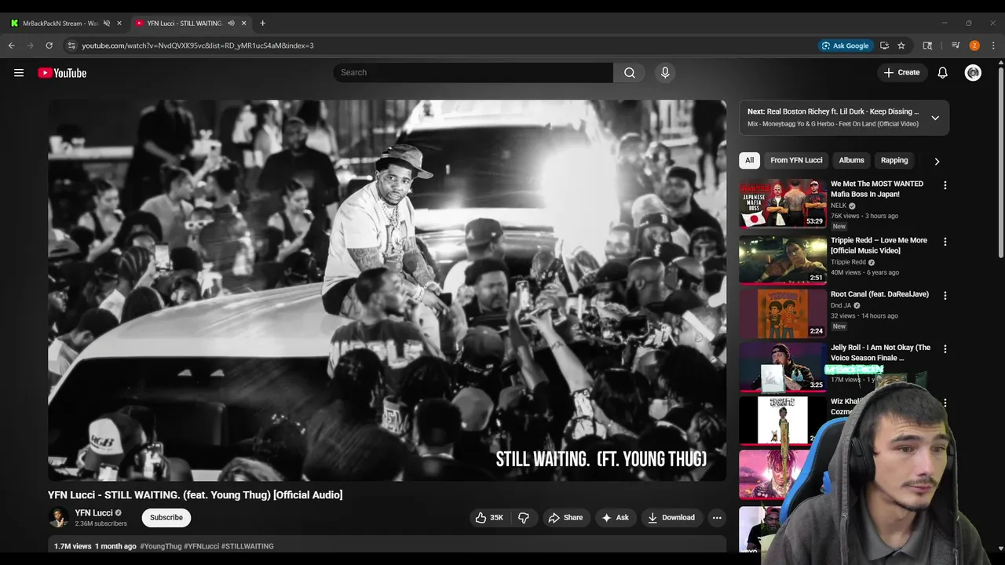
Task: Click the video title below the player
Action: 196,495
